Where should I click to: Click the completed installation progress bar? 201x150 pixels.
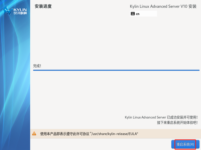[116, 70]
